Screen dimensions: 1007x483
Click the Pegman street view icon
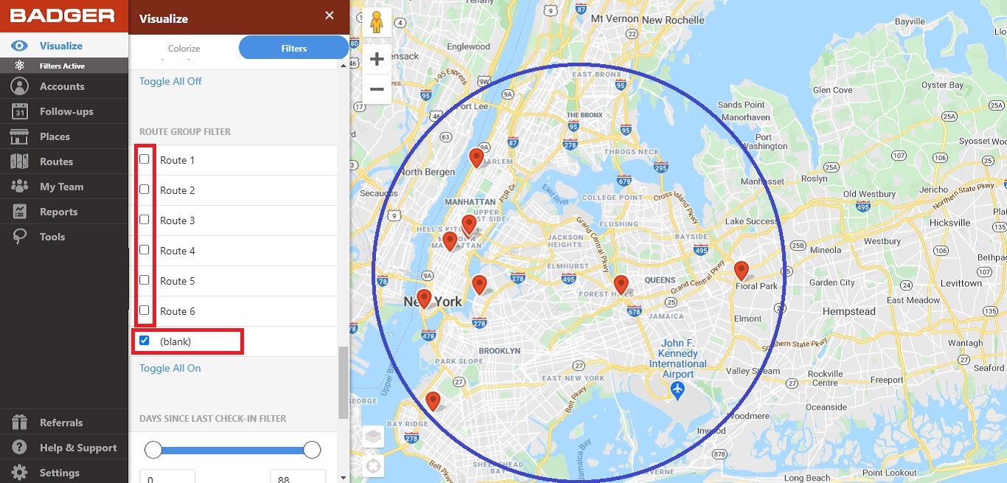tap(376, 22)
